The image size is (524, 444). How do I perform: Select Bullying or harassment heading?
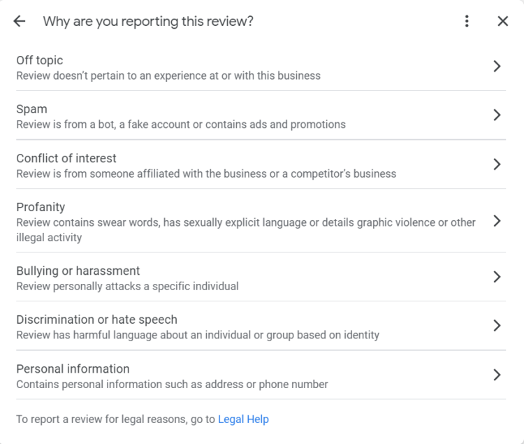coord(78,271)
